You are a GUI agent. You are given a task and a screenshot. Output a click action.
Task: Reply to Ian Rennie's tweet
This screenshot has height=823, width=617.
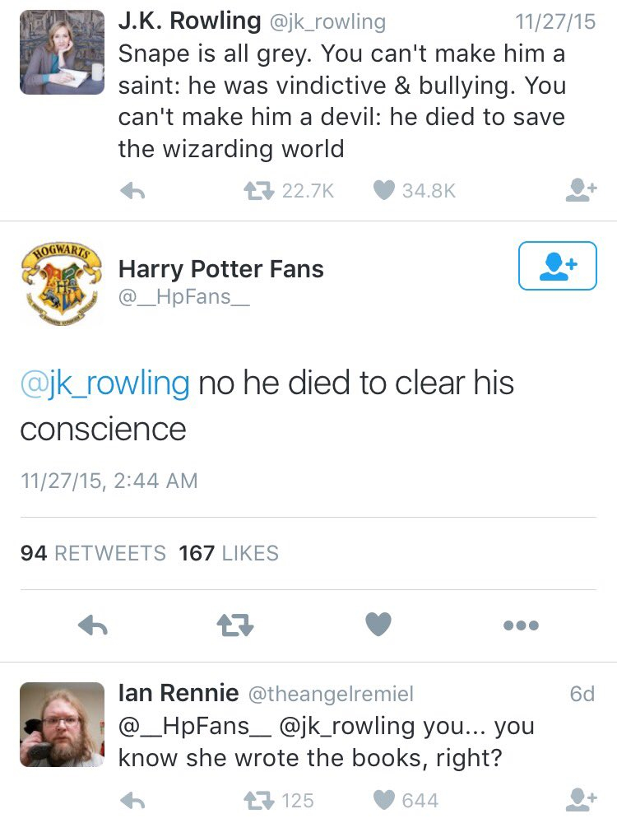[x=132, y=800]
